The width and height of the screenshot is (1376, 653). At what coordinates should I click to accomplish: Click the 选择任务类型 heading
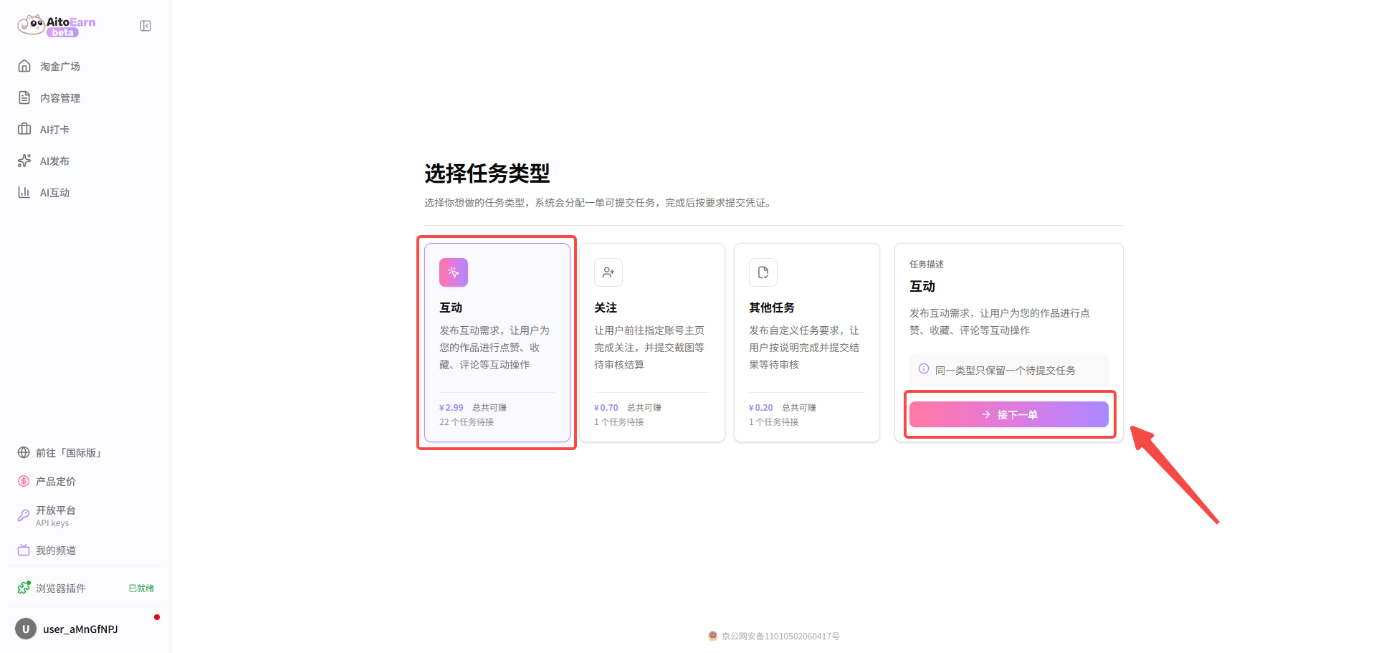coord(487,173)
